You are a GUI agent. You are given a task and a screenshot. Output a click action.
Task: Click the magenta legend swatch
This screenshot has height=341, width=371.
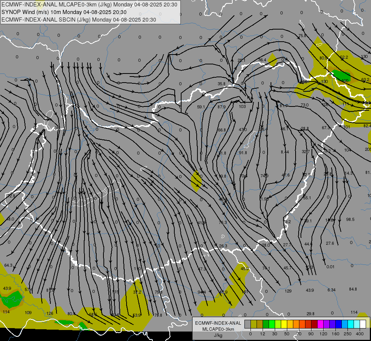coord(321,324)
